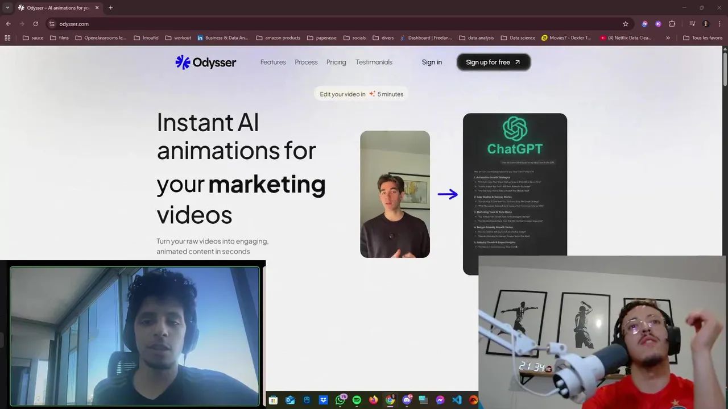
Task: Open the apps grid in bookmarks bar
Action: point(7,38)
